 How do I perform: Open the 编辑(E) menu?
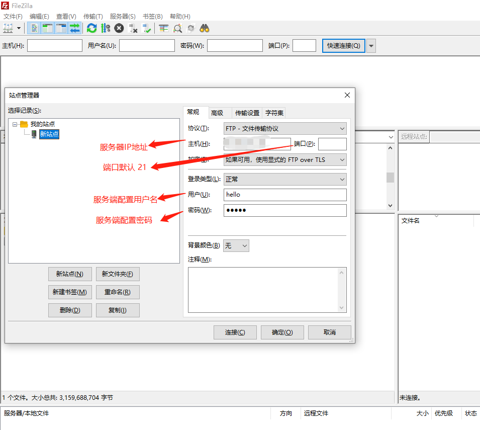39,16
